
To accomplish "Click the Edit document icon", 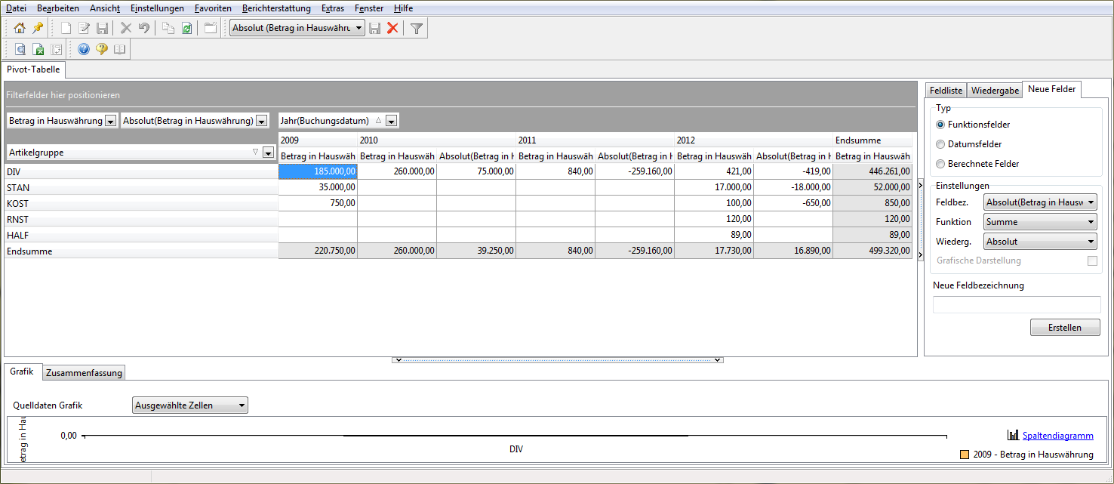I will coord(85,28).
